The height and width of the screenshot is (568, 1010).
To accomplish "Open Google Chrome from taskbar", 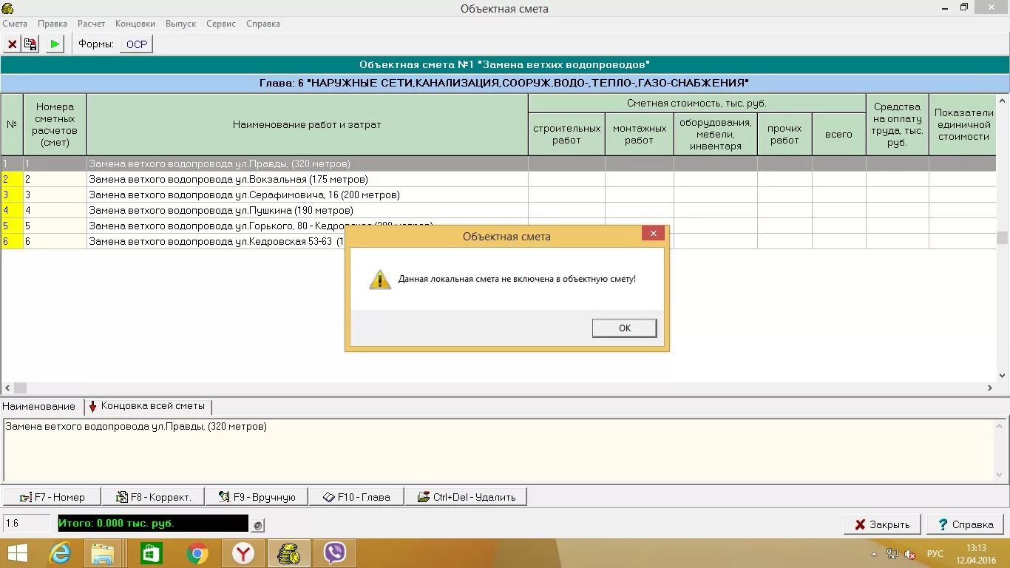I will click(197, 553).
